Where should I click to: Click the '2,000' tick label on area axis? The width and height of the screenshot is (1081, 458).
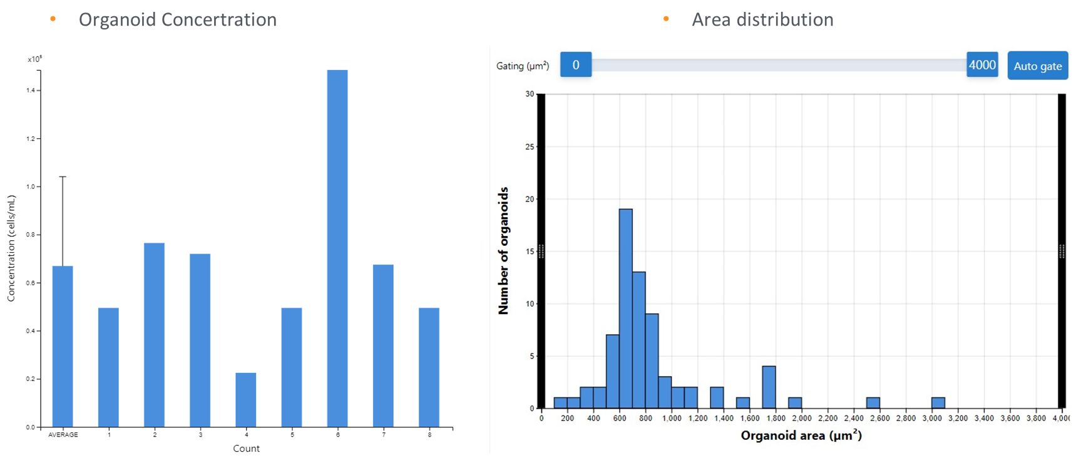pyautogui.click(x=802, y=418)
